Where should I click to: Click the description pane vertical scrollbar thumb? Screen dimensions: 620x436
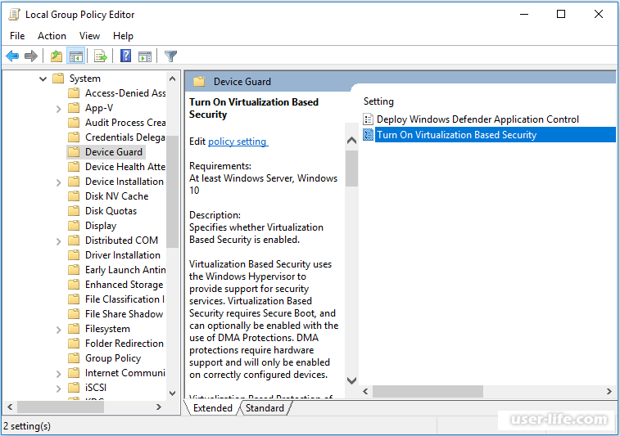coord(351,169)
